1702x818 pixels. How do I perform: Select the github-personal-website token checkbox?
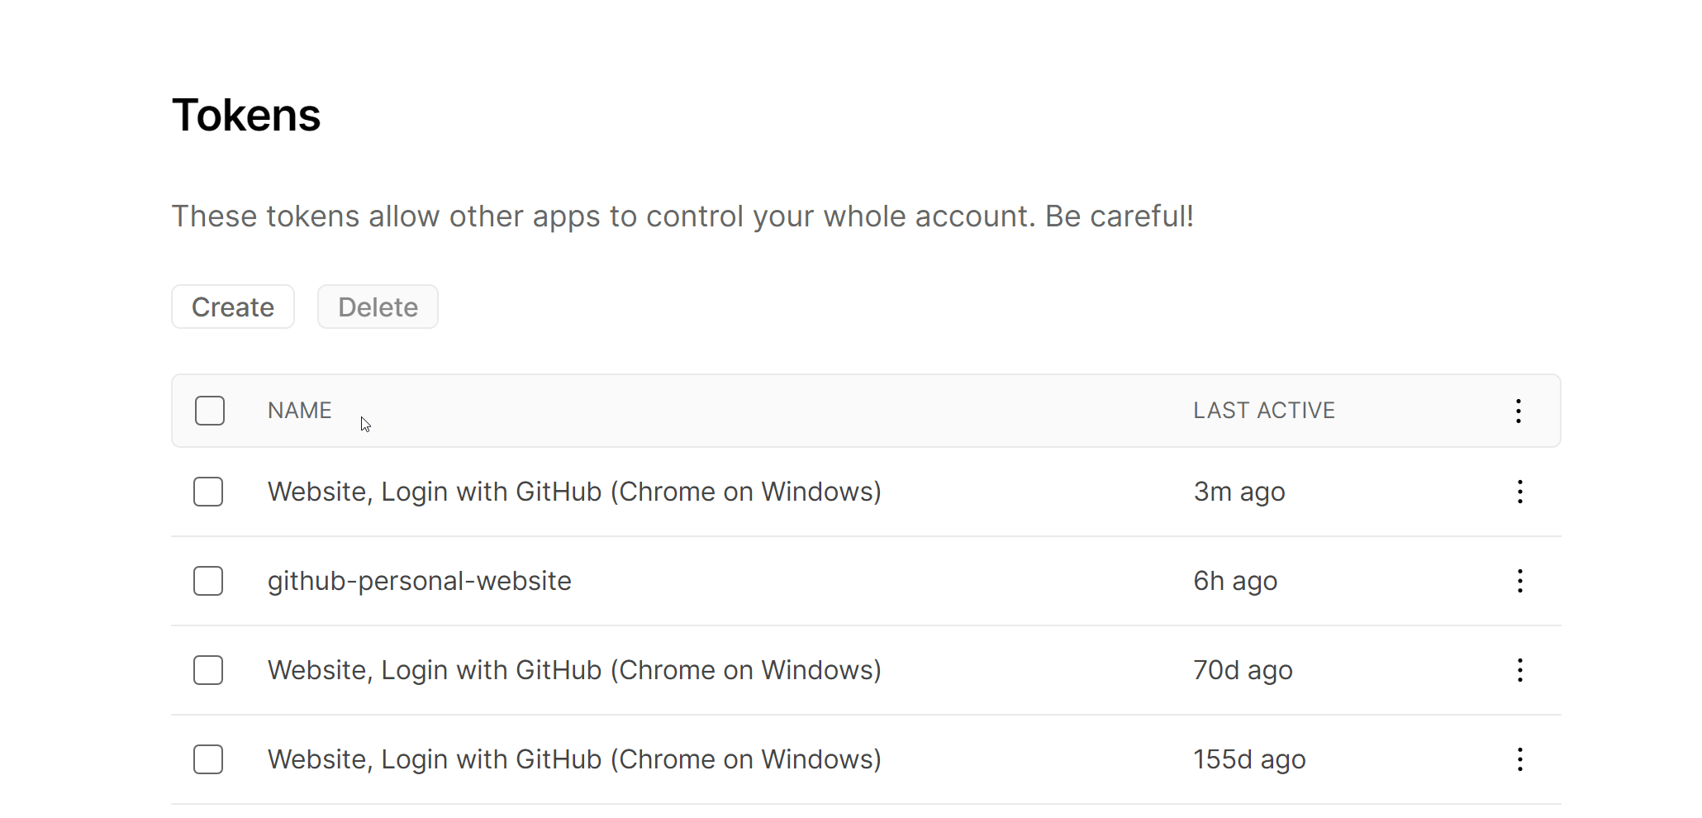point(208,581)
